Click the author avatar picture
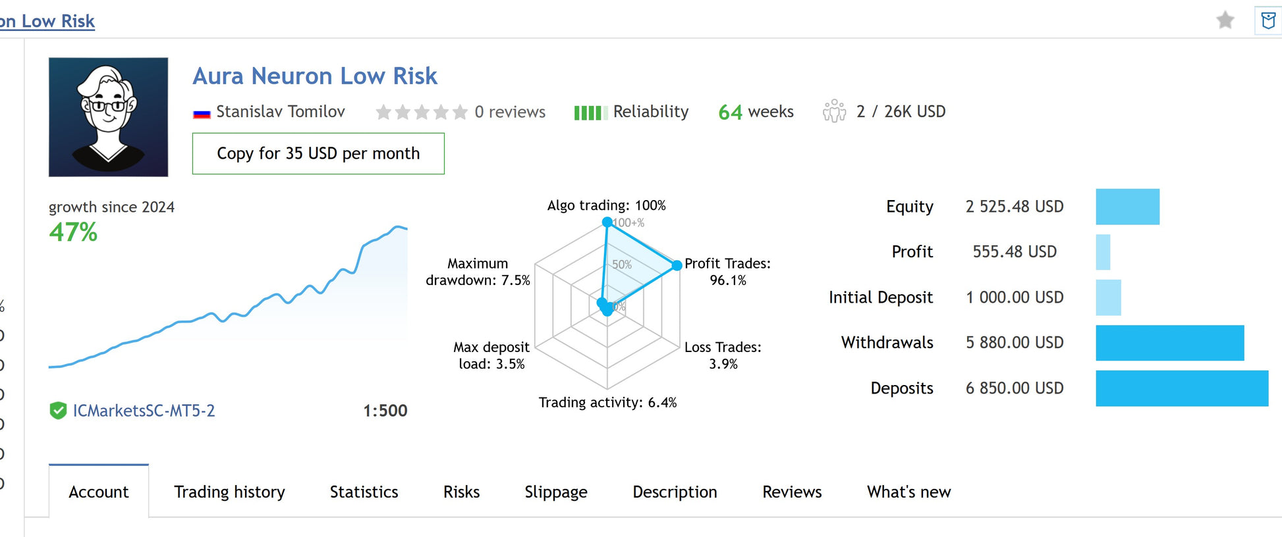This screenshot has height=537, width=1282. click(109, 117)
